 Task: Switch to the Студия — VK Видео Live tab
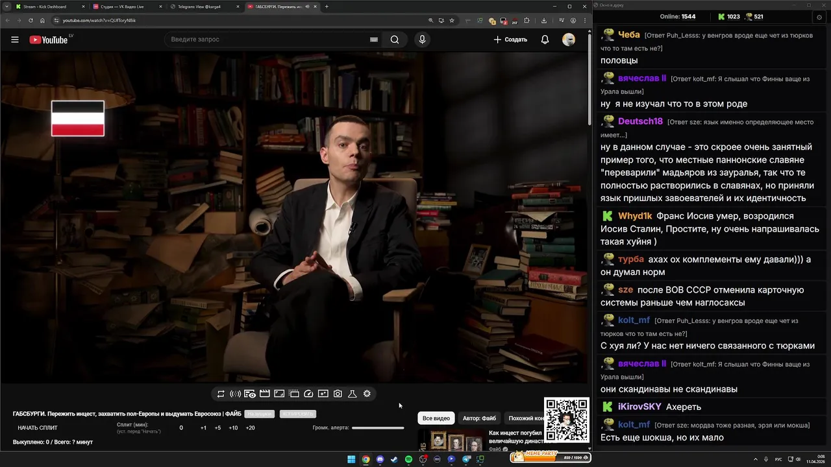point(127,6)
